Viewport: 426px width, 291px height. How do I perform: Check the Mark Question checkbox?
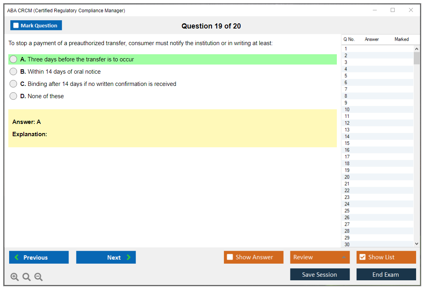[x=16, y=26]
